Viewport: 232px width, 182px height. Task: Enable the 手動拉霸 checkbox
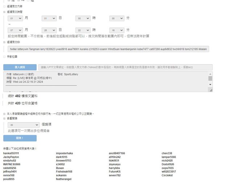coord(4,57)
